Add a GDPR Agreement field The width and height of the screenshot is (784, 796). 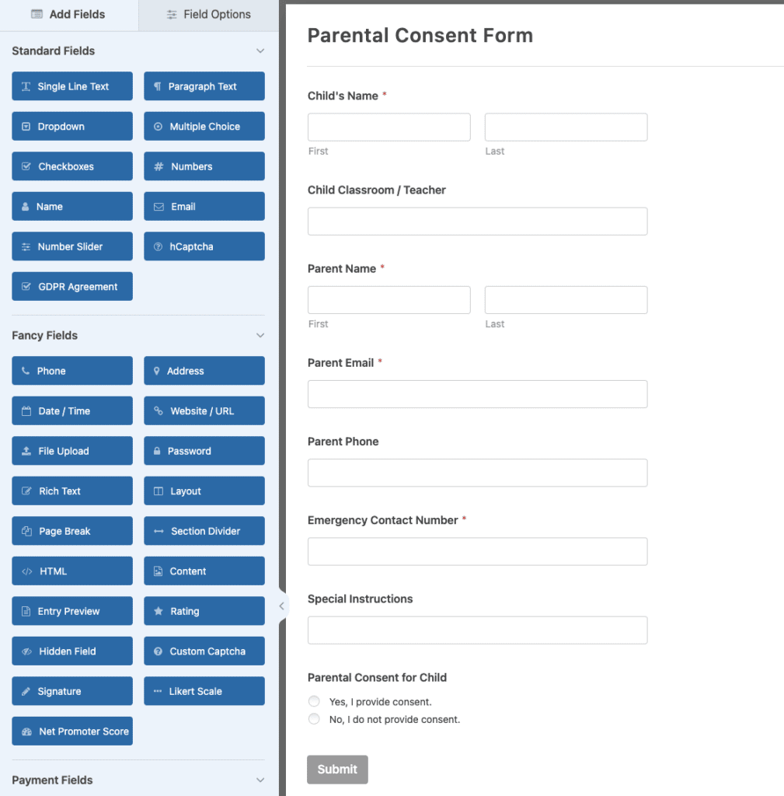click(71, 286)
